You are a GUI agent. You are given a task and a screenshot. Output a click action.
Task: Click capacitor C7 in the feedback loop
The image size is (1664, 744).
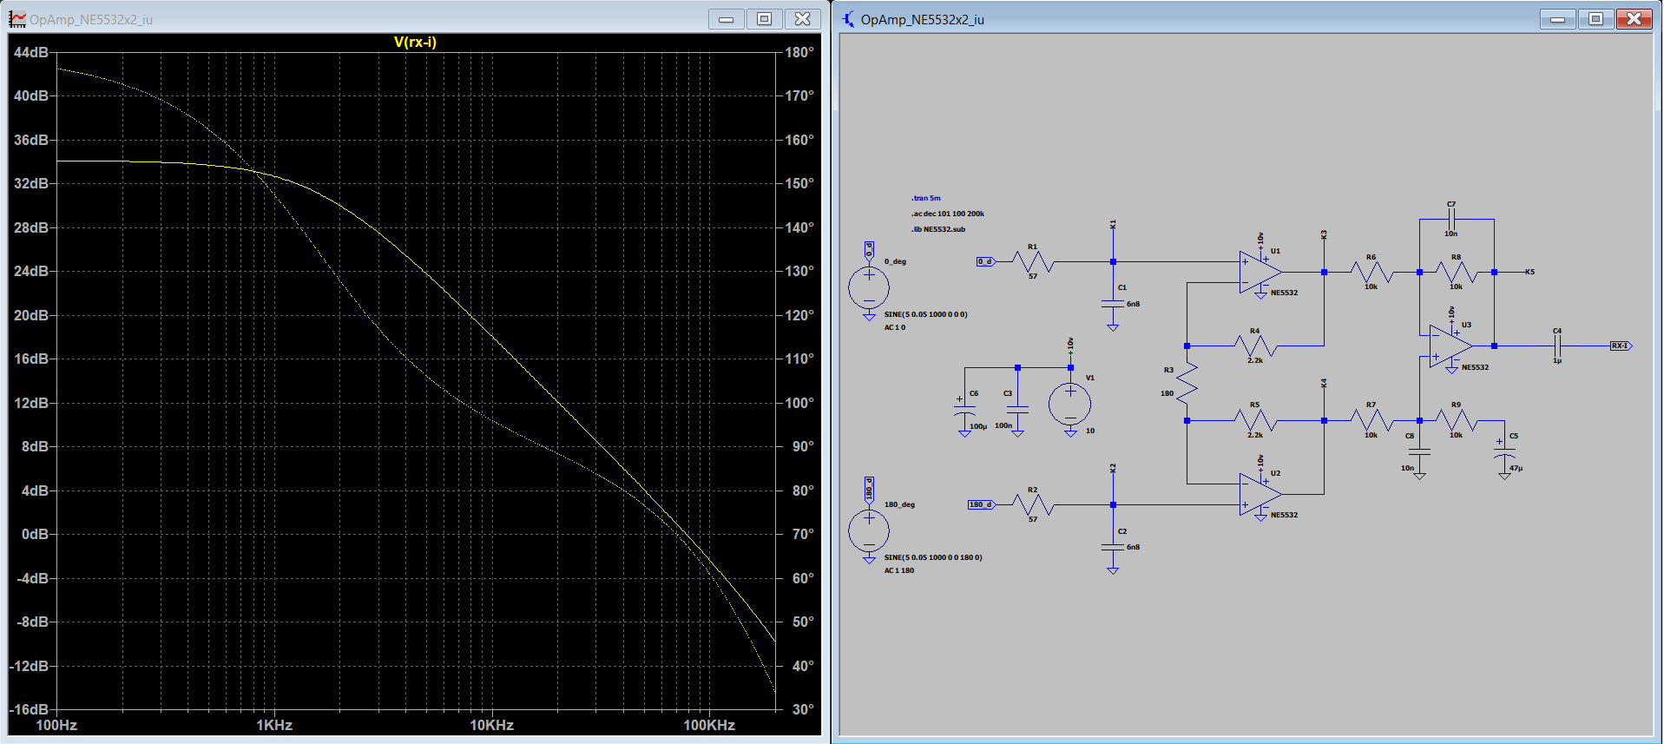pyautogui.click(x=1452, y=219)
